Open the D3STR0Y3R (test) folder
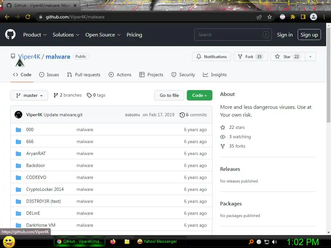The height and width of the screenshot is (248, 331). tap(43, 201)
